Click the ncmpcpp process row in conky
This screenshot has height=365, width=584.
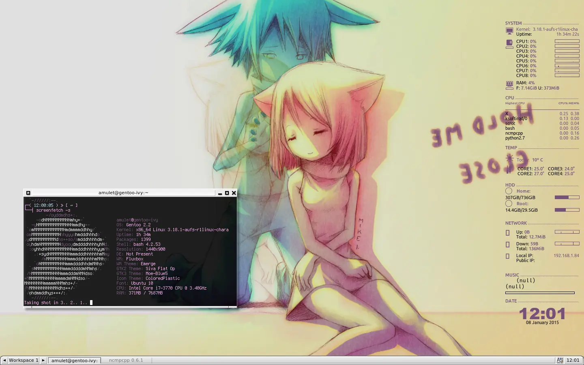click(x=542, y=133)
